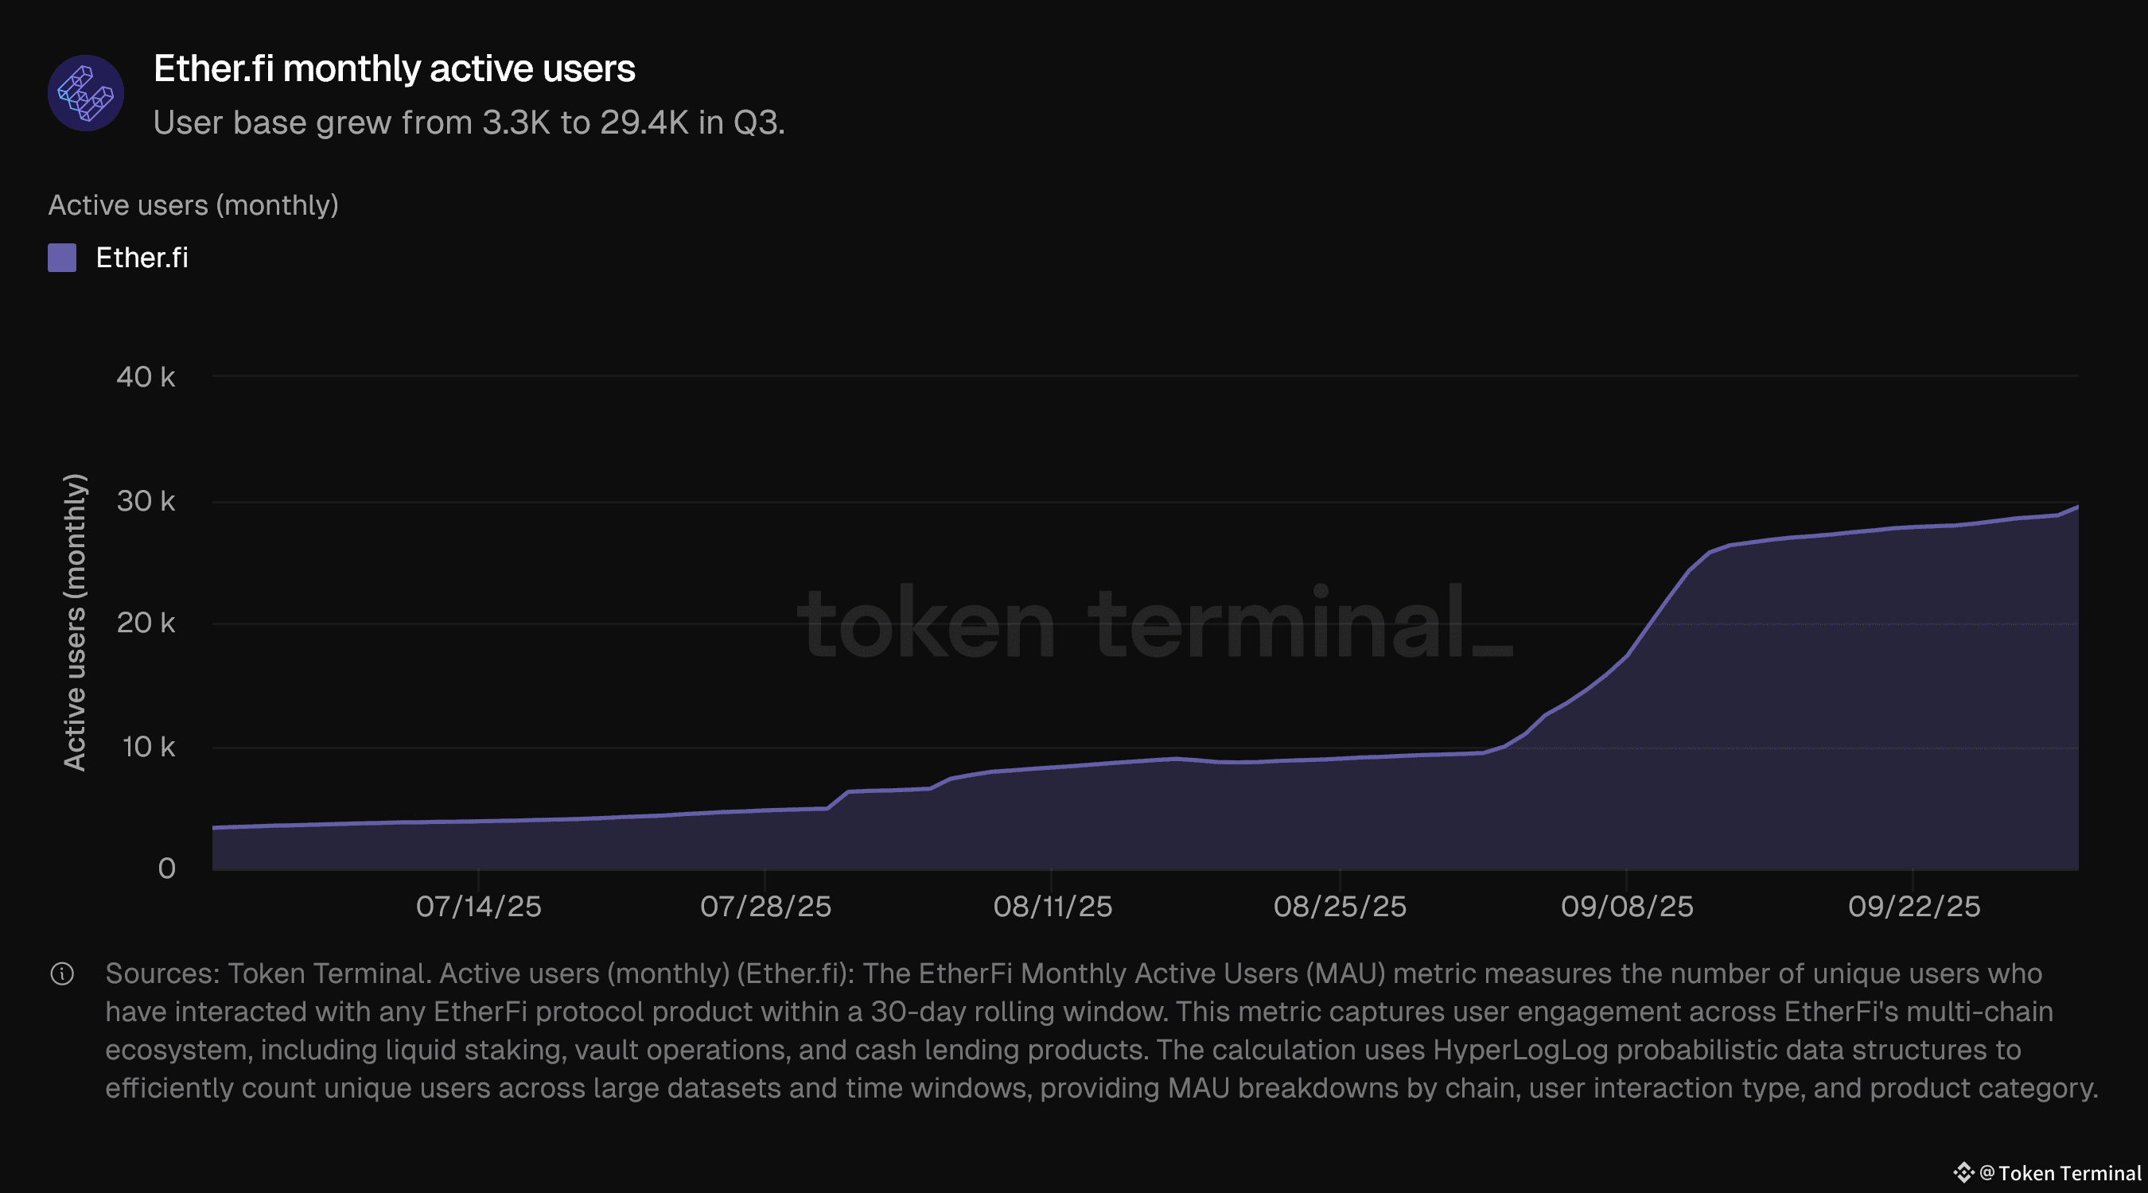
Task: Click the 'Active users (monthly)' heading above legend
Action: (193, 205)
